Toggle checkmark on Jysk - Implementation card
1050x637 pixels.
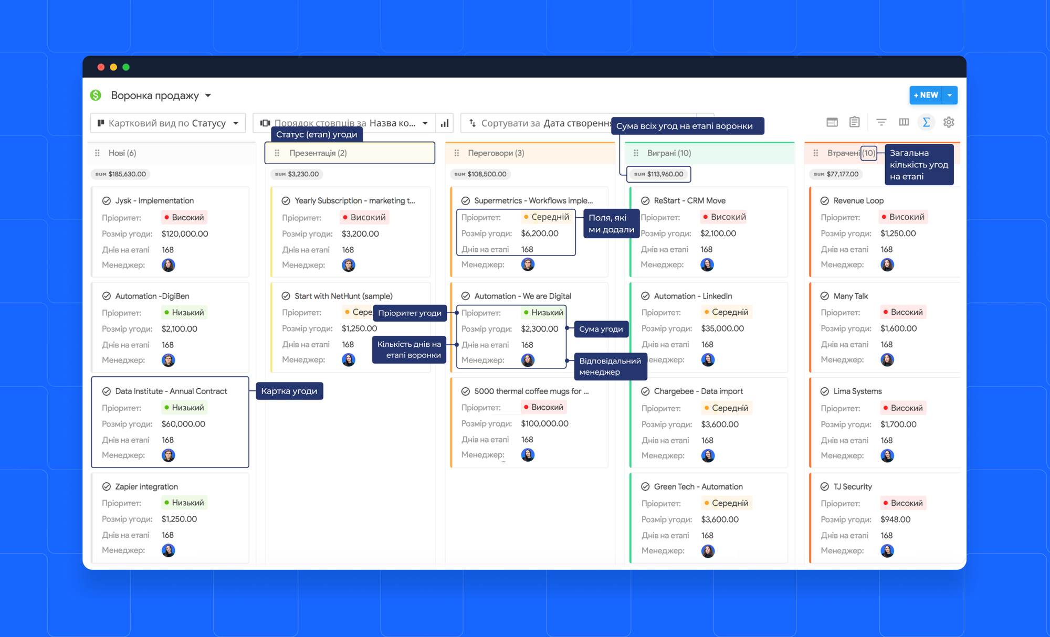106,201
